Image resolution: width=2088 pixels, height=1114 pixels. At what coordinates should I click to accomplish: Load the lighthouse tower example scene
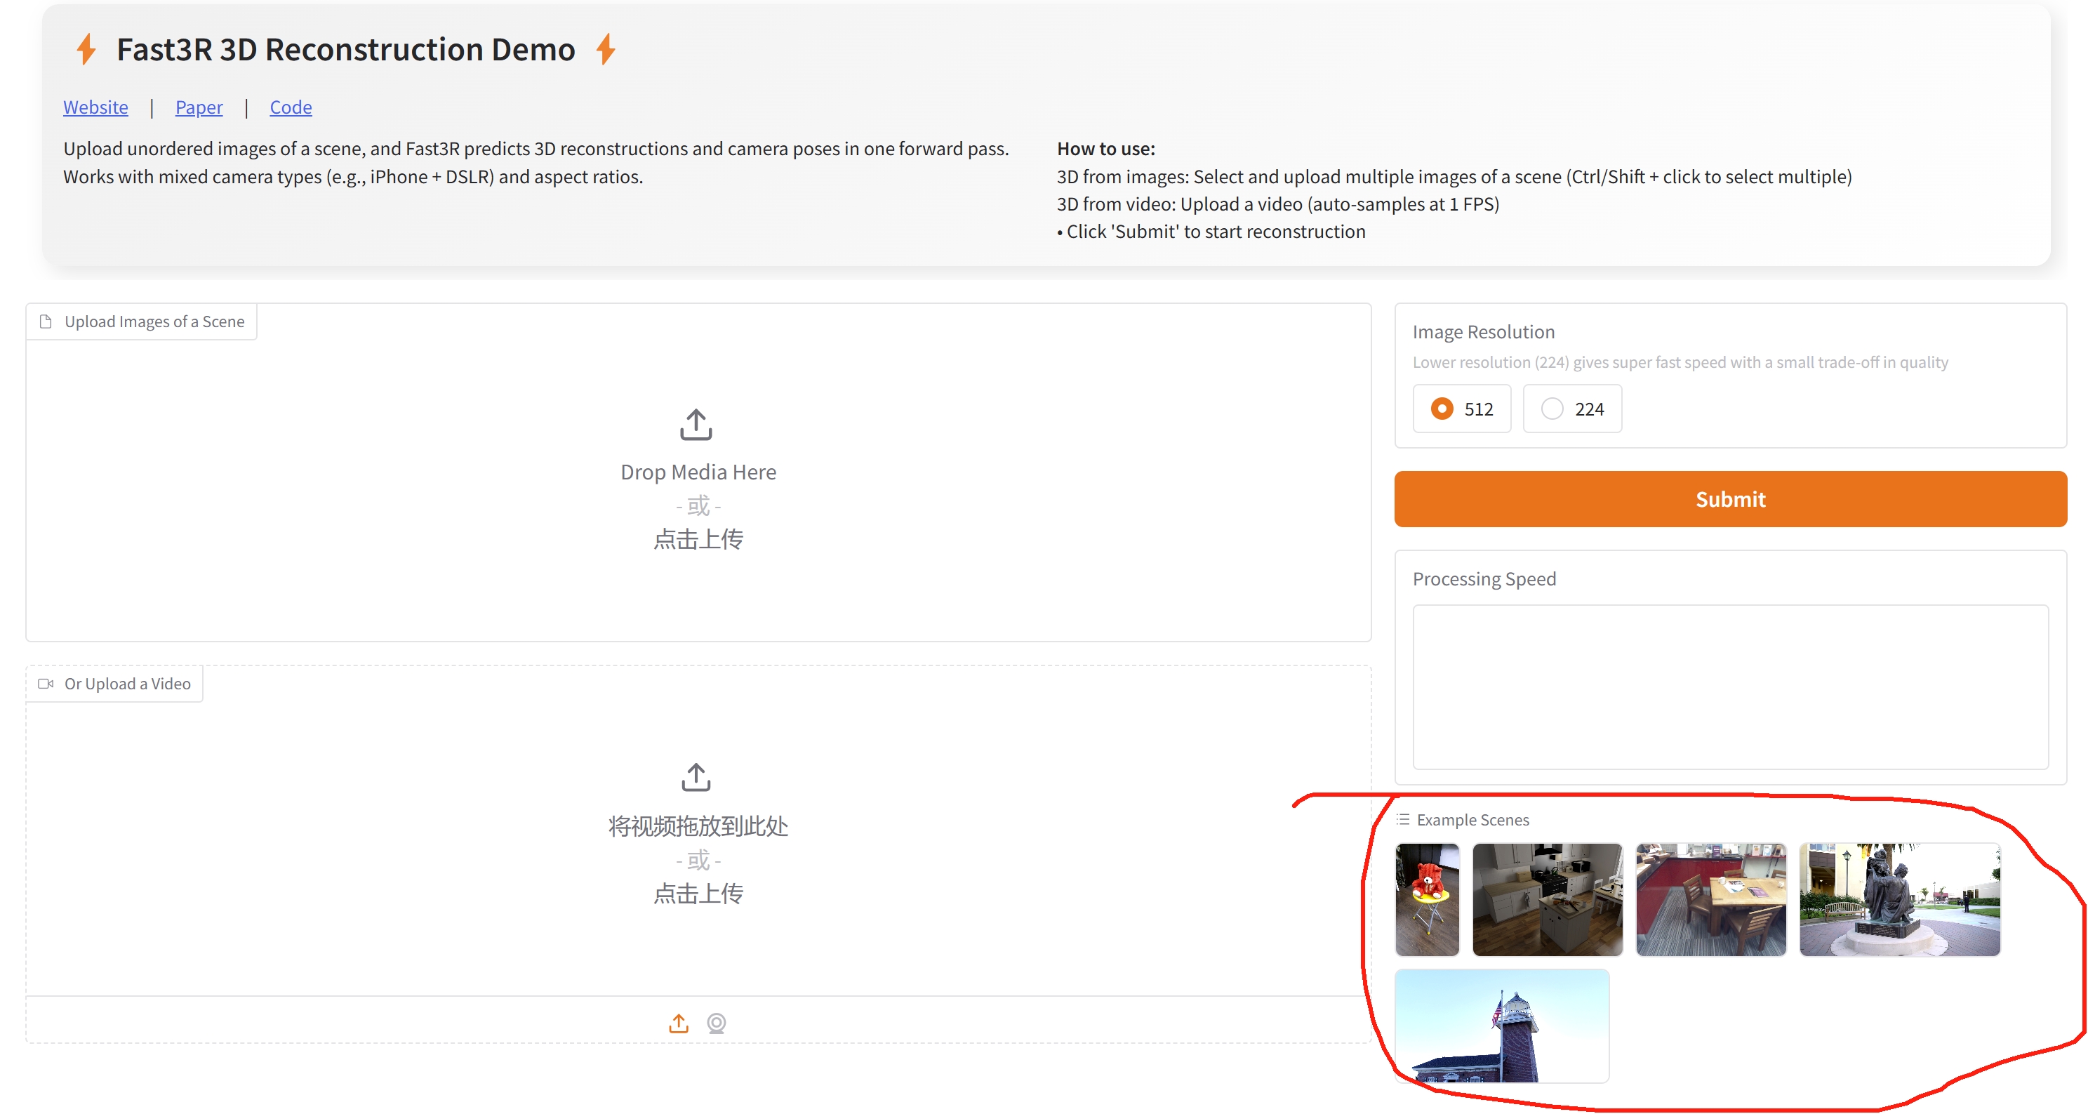click(1501, 1026)
